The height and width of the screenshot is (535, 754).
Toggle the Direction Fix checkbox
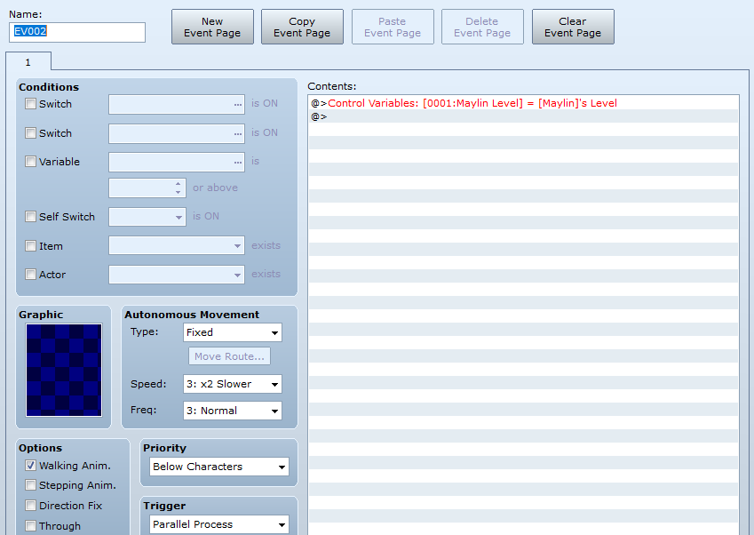click(31, 506)
